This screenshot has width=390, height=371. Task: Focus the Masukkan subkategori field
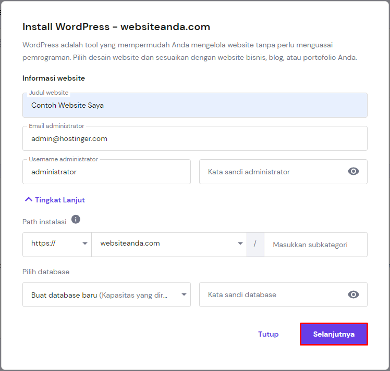coord(315,245)
